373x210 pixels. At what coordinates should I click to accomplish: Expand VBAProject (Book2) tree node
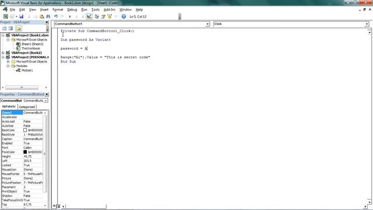pyautogui.click(x=3, y=53)
